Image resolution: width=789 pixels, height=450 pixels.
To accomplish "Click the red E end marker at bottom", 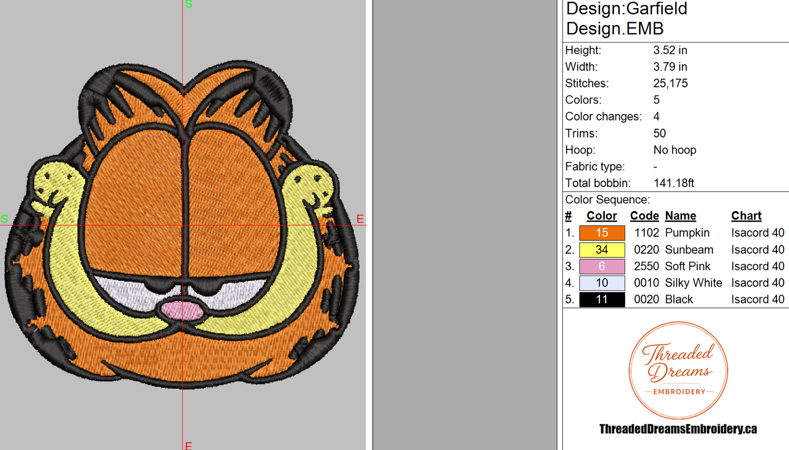I will coord(188,446).
